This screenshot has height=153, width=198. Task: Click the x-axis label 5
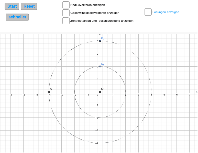click(164, 95)
